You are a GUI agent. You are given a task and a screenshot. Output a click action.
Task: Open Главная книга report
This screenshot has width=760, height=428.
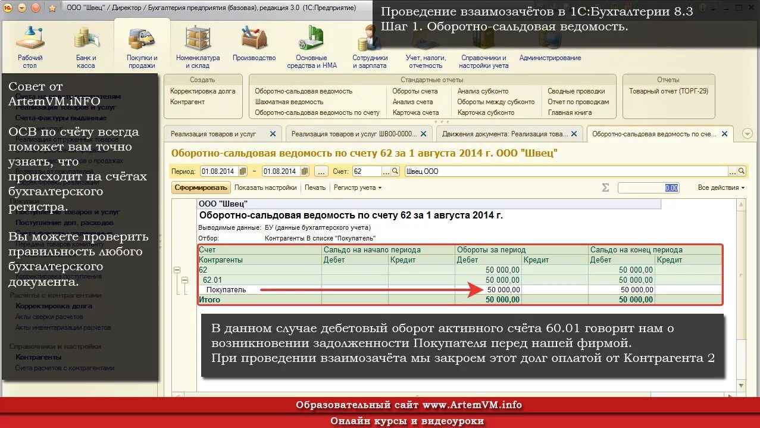(570, 113)
